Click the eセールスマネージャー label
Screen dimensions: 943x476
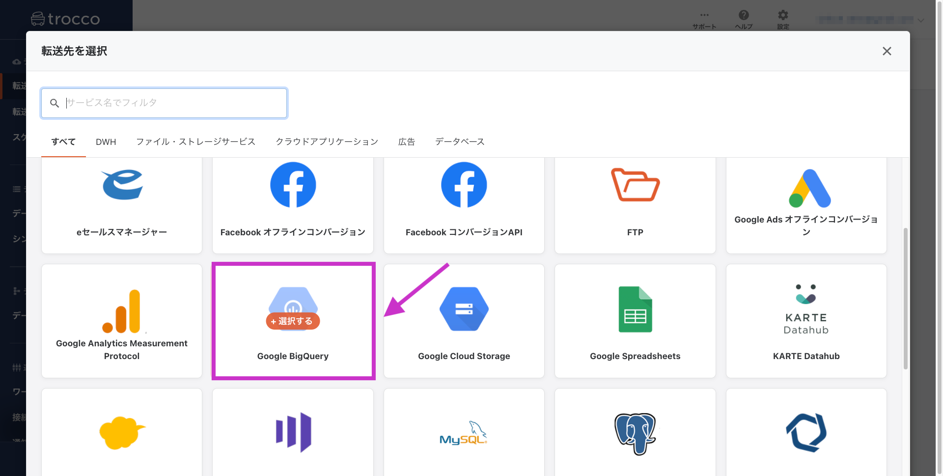(x=122, y=232)
